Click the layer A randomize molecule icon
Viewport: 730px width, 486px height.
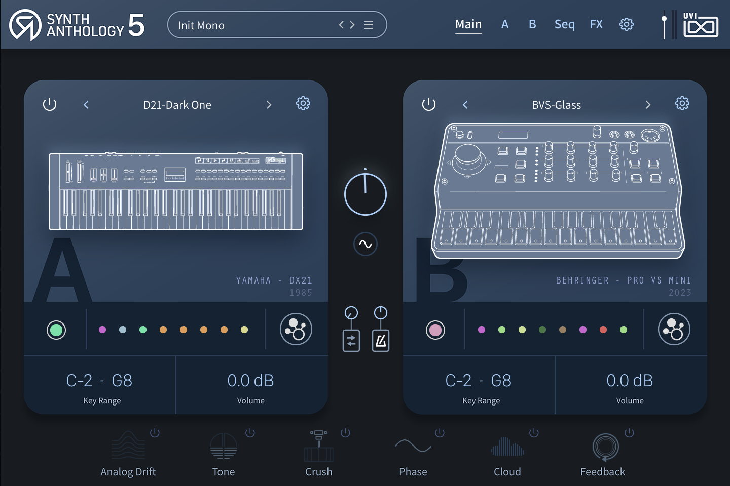pyautogui.click(x=296, y=329)
